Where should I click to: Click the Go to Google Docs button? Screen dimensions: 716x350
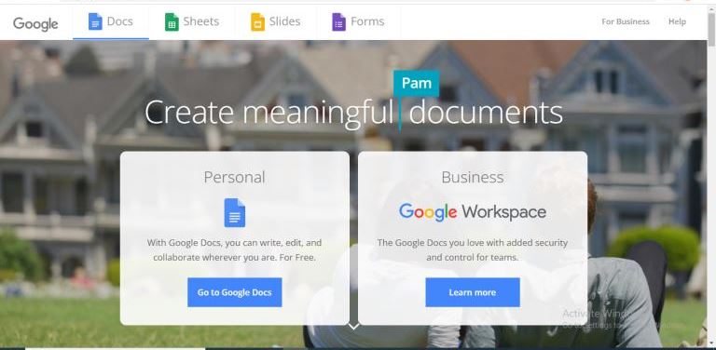(235, 292)
